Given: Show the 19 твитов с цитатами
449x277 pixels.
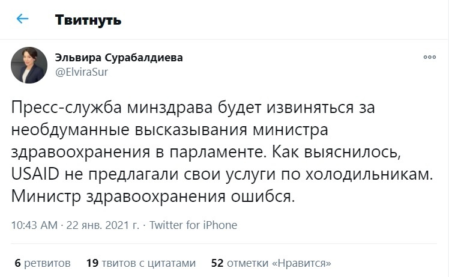Looking at the screenshot, I should (x=141, y=263).
